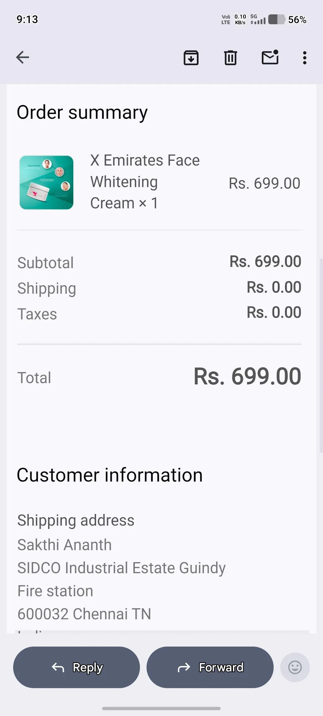Tap the clock showing 9:13
This screenshot has width=323, height=716.
pos(27,20)
